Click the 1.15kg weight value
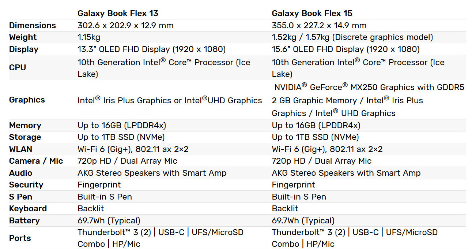472x249 pixels. click(x=89, y=37)
